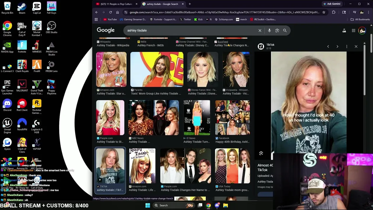Show the previous image in the preview panel
This screenshot has width=373, height=210.
click(x=328, y=46)
